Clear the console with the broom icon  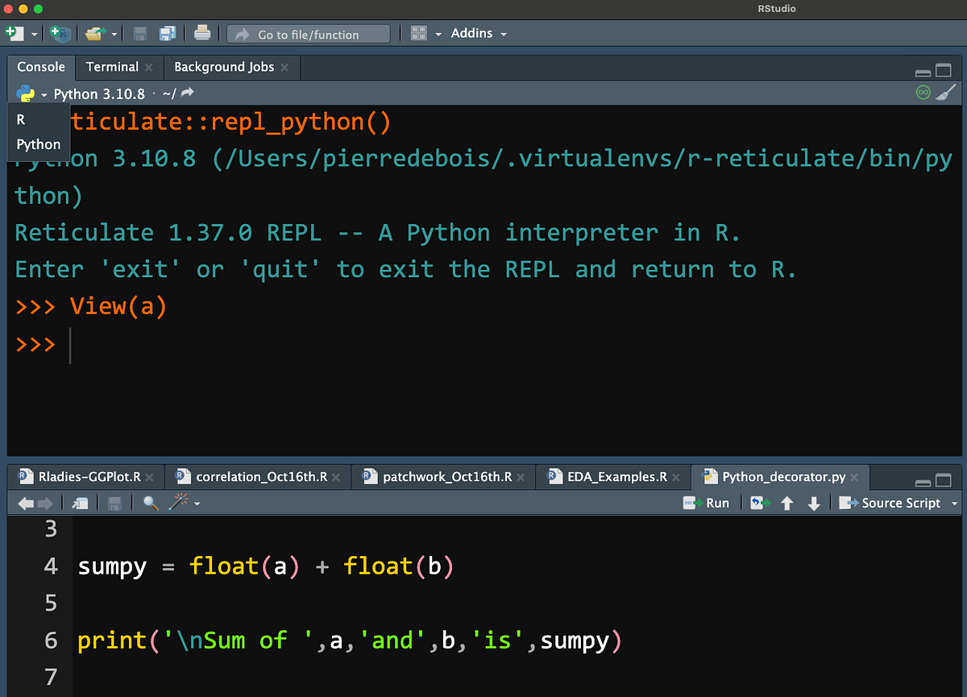(x=947, y=93)
